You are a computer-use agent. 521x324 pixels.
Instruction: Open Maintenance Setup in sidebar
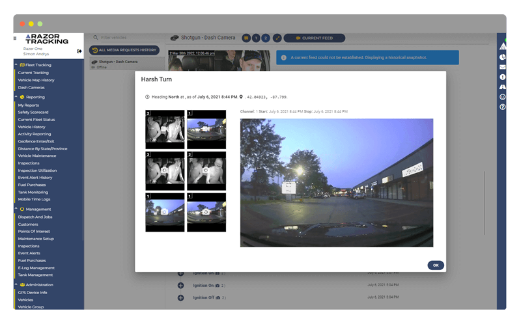[x=36, y=239]
